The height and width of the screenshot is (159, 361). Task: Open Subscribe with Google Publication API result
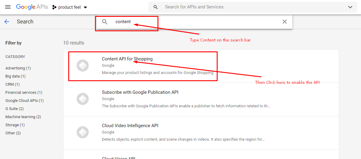pyautogui.click(x=201, y=99)
